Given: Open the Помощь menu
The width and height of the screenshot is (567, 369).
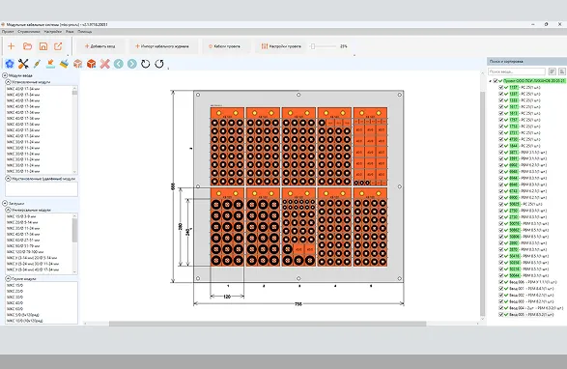Looking at the screenshot, I should pyautogui.click(x=85, y=32).
